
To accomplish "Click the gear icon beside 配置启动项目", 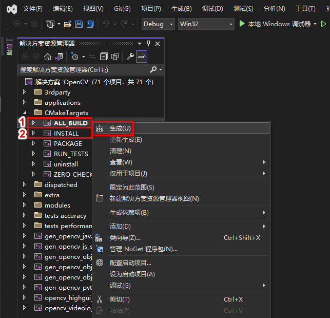I will pyautogui.click(x=100, y=263).
